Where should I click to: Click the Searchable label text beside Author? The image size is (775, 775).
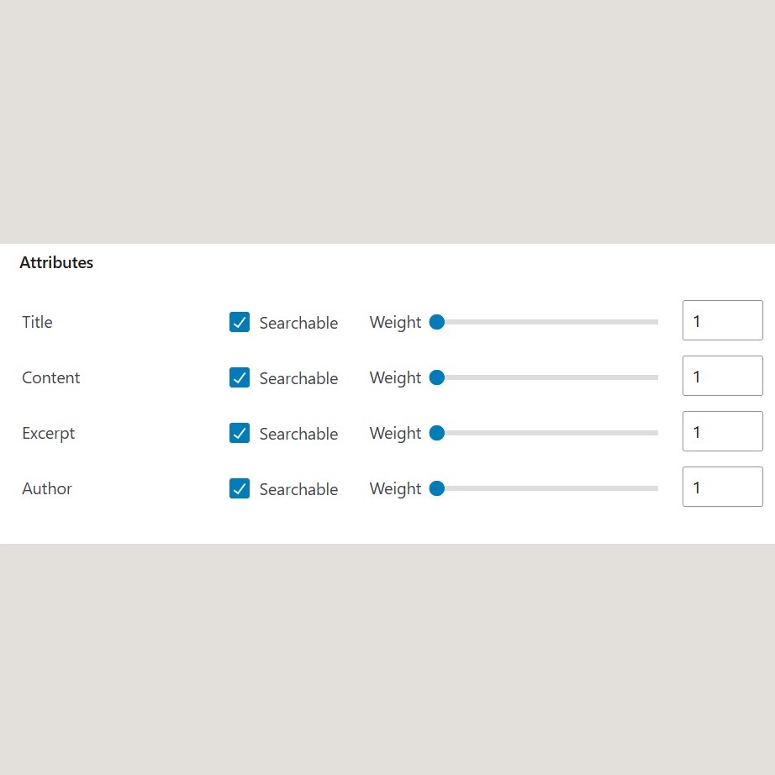click(x=298, y=489)
